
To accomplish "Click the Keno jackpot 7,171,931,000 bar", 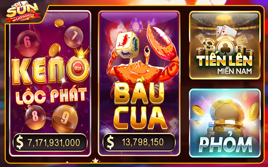I will coord(50,143).
